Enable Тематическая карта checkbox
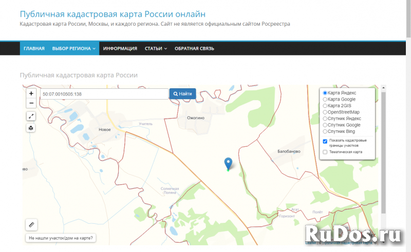This screenshot has height=252, width=411. click(x=325, y=152)
